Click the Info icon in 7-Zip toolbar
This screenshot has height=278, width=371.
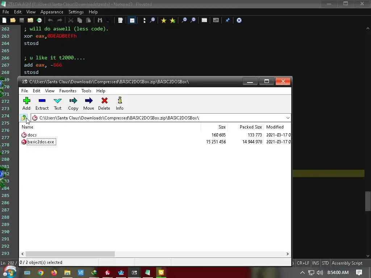(x=120, y=104)
